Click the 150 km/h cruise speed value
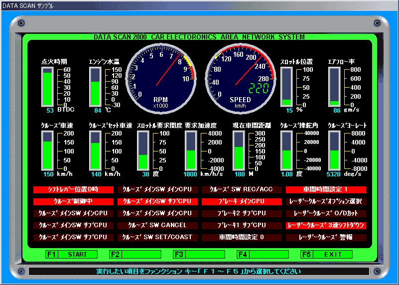Image resolution: width=399 pixels, height=285 pixels. click(48, 174)
